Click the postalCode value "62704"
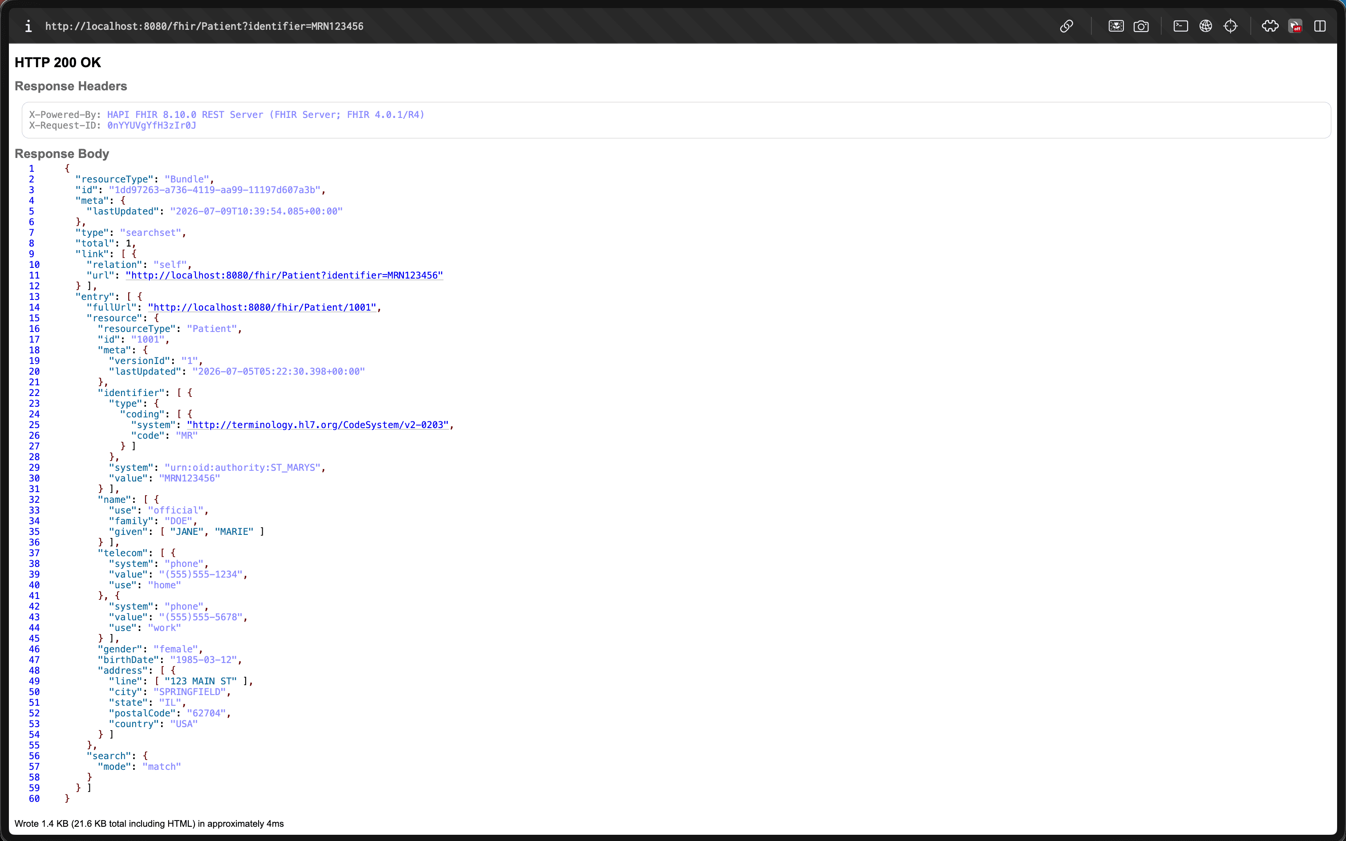 [207, 714]
